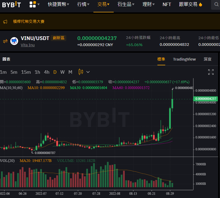Open the 衍生品 dropdown menu
Image resolution: width=220 pixels, height=198 pixels.
pos(126,4)
